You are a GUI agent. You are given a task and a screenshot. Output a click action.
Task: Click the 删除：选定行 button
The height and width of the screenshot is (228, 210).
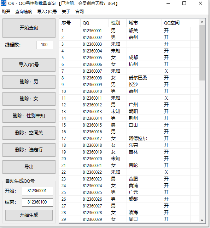[x=29, y=150]
